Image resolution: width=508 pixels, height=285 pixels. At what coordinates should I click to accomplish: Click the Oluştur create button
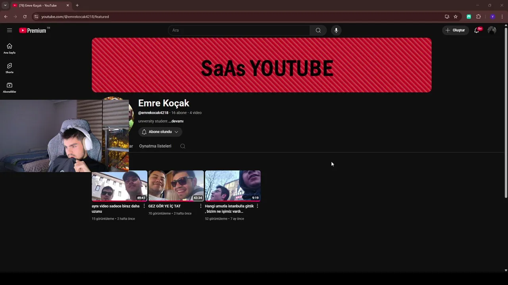click(x=456, y=30)
